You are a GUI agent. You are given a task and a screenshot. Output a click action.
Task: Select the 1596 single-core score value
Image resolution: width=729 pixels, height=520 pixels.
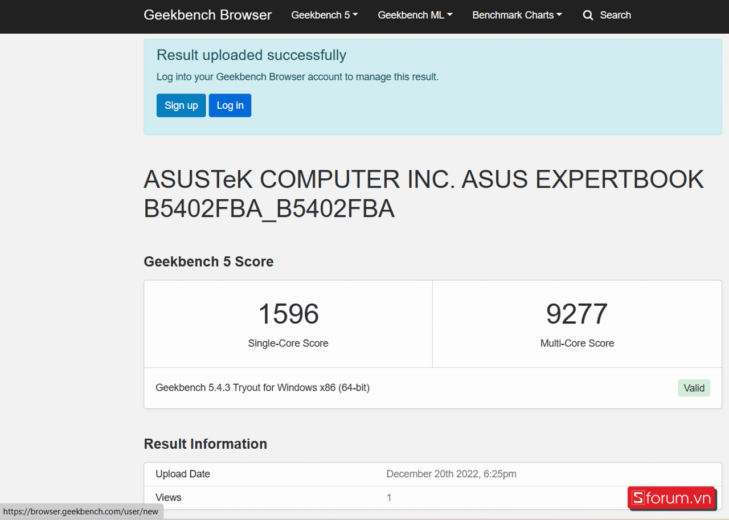pos(288,314)
